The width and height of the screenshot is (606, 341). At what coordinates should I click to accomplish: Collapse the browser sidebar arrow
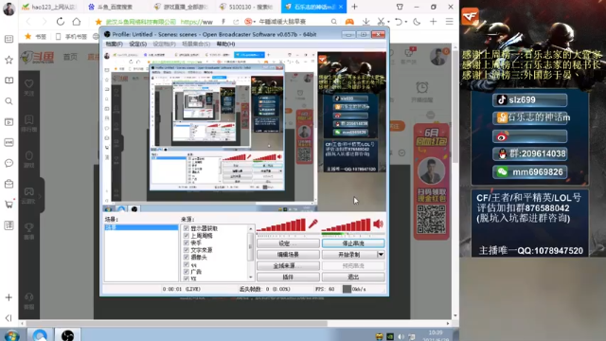tap(9, 318)
